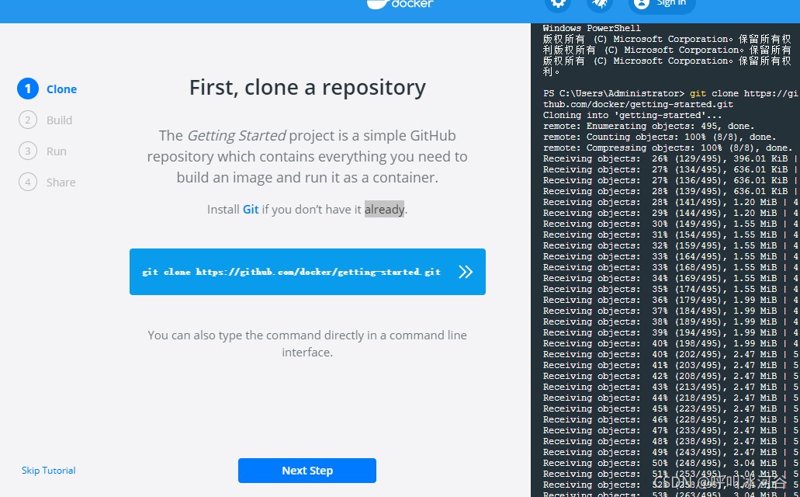Click 'Receiving objects: 26% (129/495)' line
This screenshot has height=497, width=800.
click(x=670, y=159)
